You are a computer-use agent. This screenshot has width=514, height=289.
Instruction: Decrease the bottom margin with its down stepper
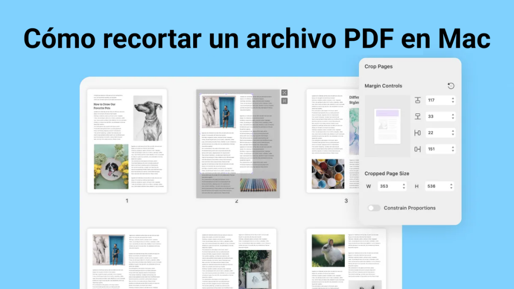pos(452,117)
